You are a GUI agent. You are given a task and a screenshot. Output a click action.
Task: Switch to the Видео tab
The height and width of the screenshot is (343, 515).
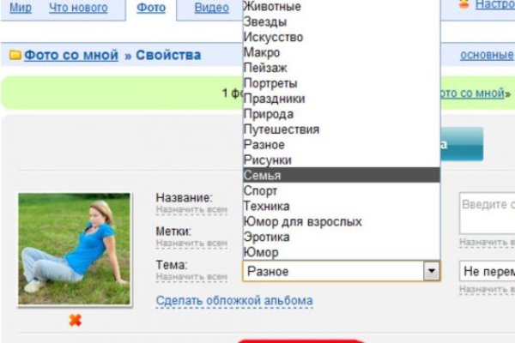click(211, 8)
